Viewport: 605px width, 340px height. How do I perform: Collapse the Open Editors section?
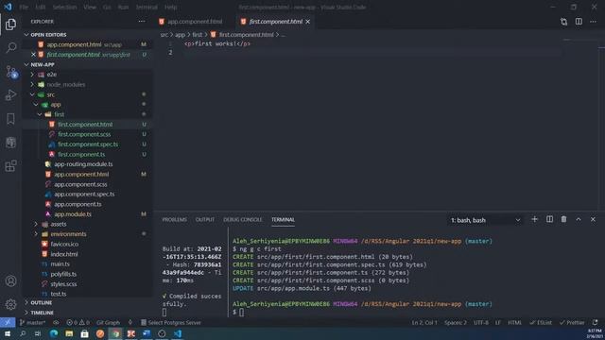coord(26,35)
